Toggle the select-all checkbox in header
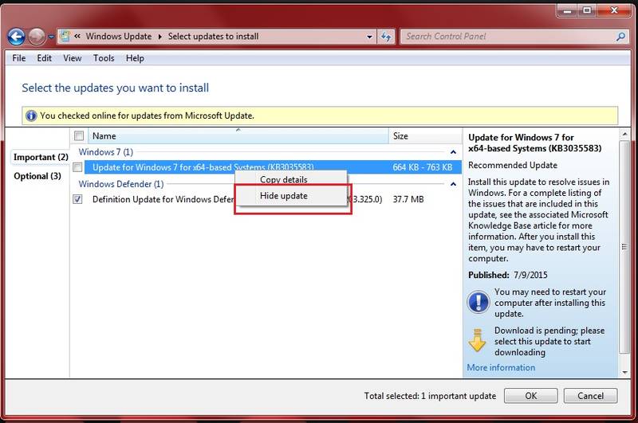 pos(79,135)
